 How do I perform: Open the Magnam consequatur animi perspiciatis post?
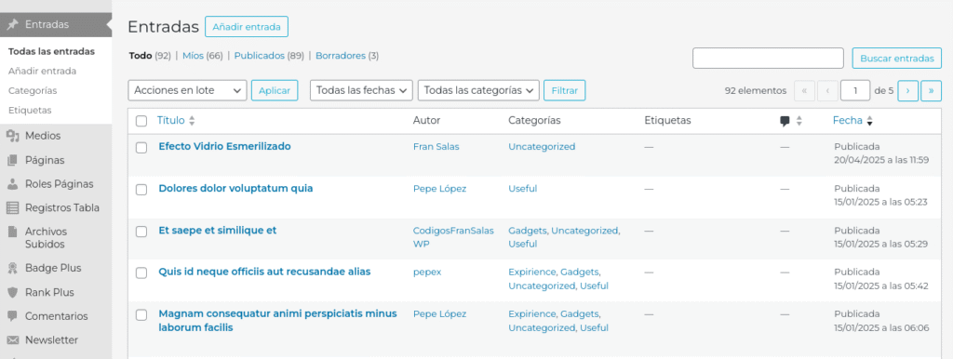277,320
